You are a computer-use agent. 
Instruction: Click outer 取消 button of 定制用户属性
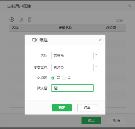pyautogui.click(x=117, y=120)
